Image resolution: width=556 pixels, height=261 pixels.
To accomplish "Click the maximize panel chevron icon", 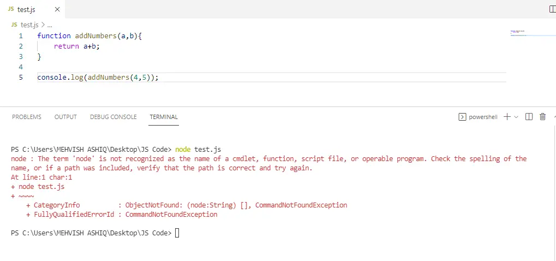I will tap(554, 117).
